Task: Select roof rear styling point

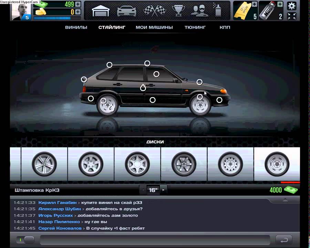Action: (x=109, y=65)
